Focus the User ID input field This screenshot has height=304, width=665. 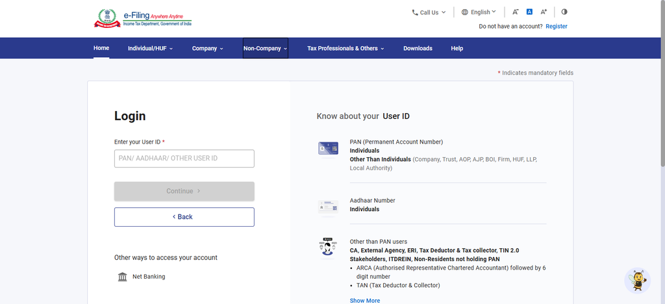click(x=184, y=158)
